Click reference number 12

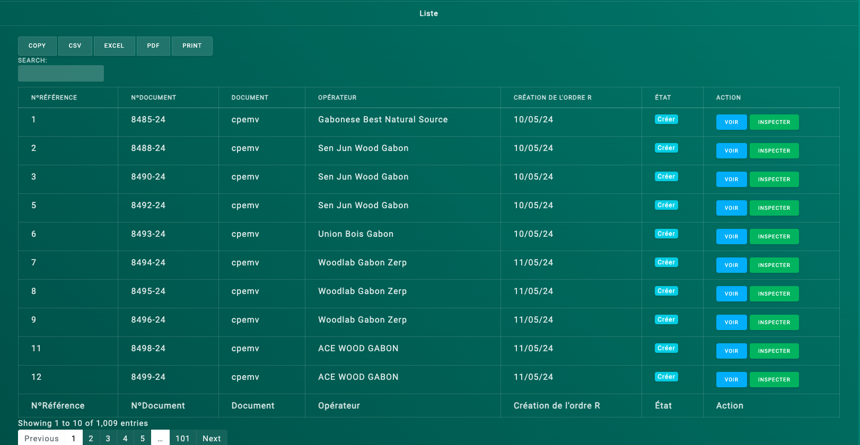[36, 377]
